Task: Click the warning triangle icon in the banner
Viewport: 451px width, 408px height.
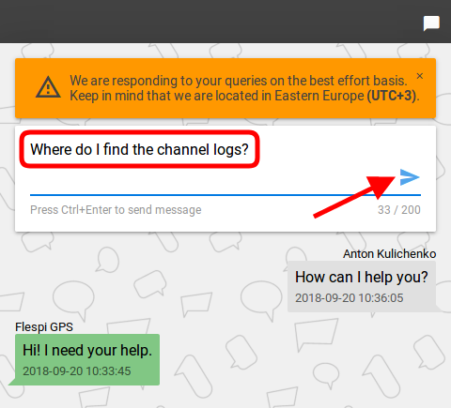Action: pyautogui.click(x=48, y=87)
